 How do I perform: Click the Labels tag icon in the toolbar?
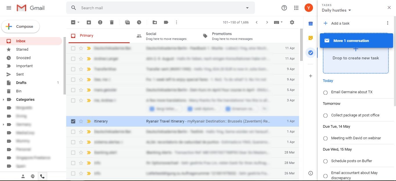[166, 22]
